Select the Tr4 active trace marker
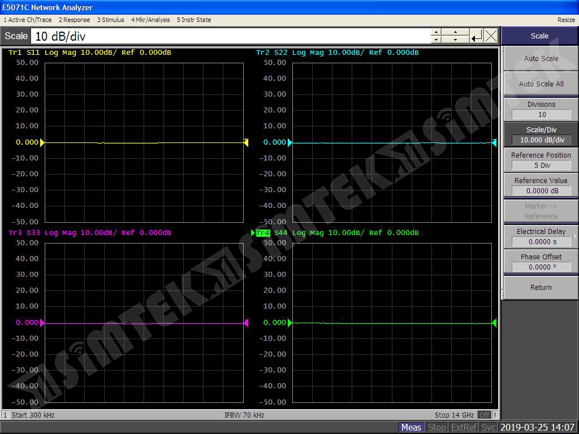Screen dimensions: 579x434 tap(263, 233)
